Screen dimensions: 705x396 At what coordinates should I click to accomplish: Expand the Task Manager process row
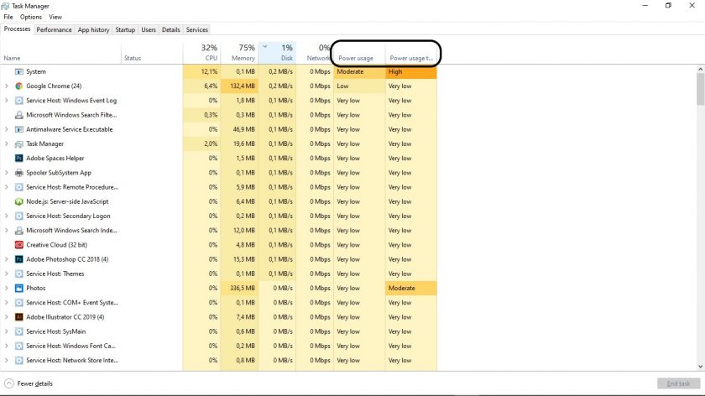(7, 143)
